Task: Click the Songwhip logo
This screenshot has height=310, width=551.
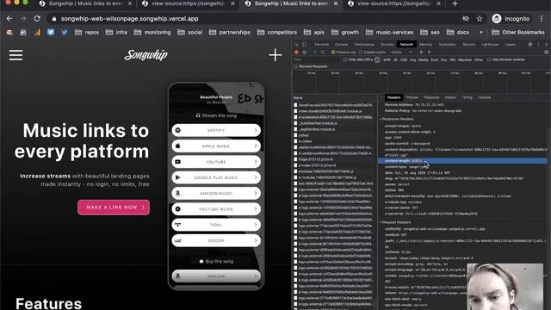Action: point(145,55)
